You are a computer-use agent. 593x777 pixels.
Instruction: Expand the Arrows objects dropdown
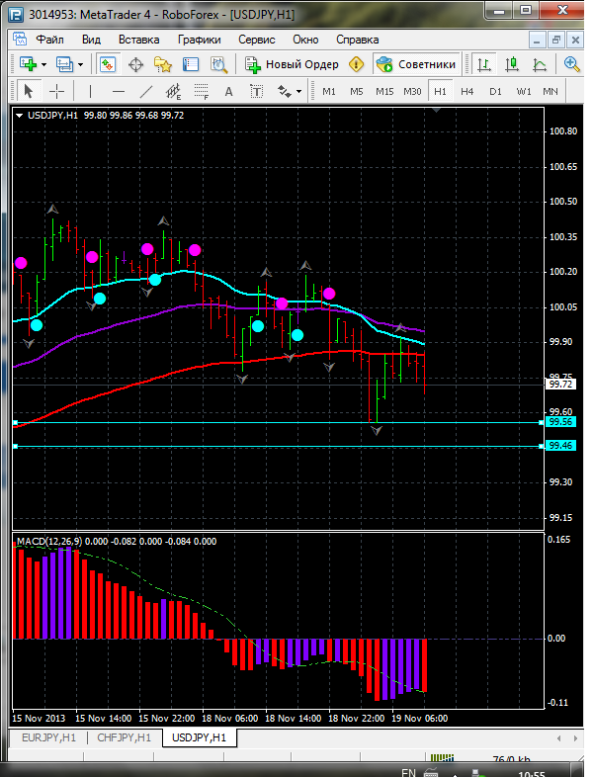click(298, 92)
